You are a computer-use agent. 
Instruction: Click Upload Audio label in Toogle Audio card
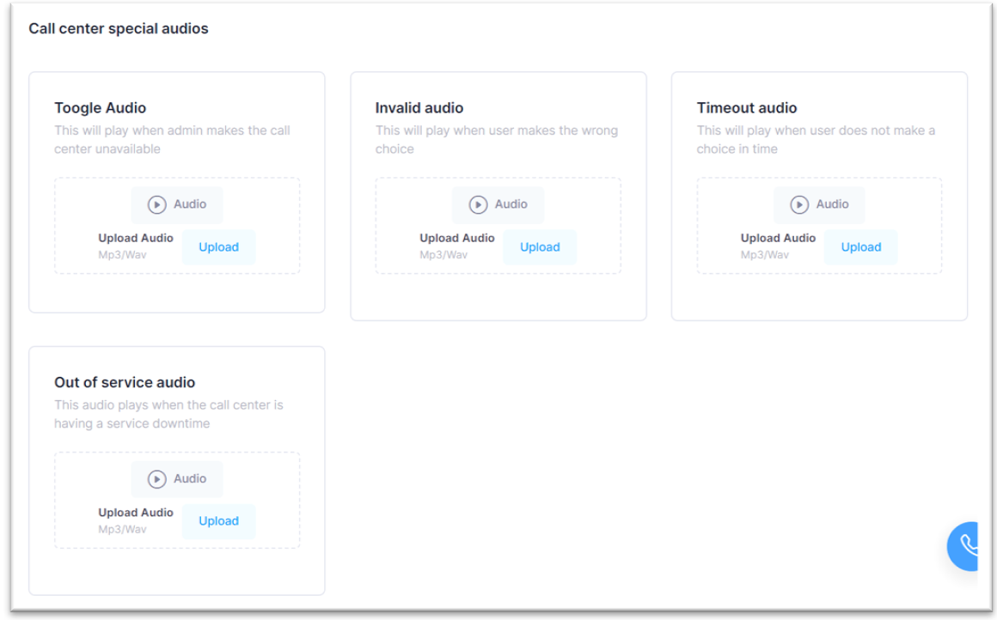(136, 239)
